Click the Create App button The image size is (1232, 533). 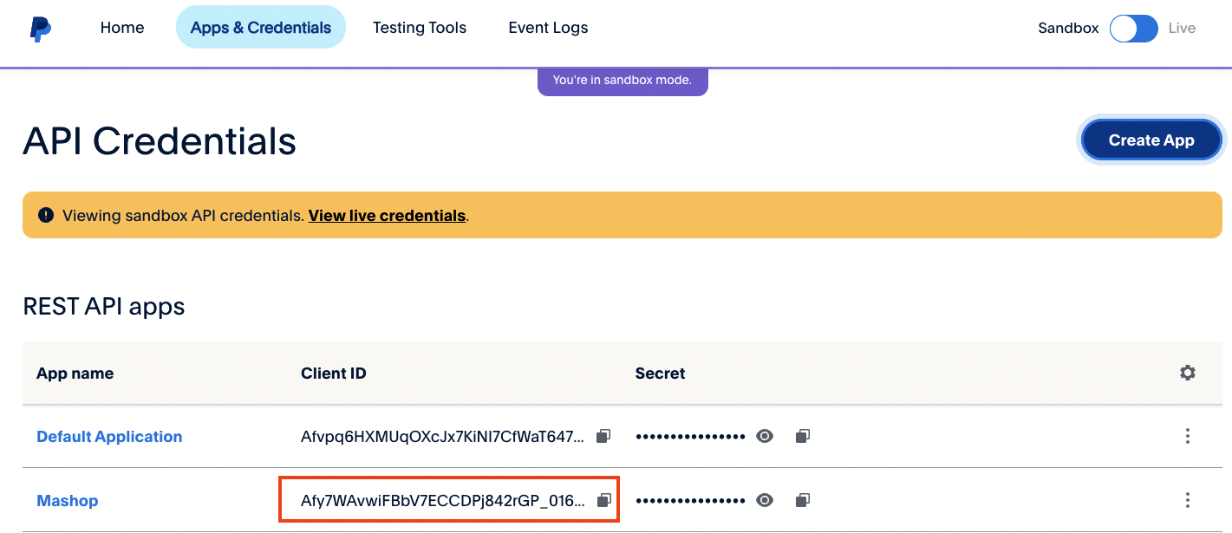click(x=1151, y=140)
